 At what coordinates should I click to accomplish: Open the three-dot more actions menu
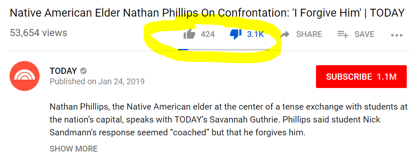click(x=397, y=35)
